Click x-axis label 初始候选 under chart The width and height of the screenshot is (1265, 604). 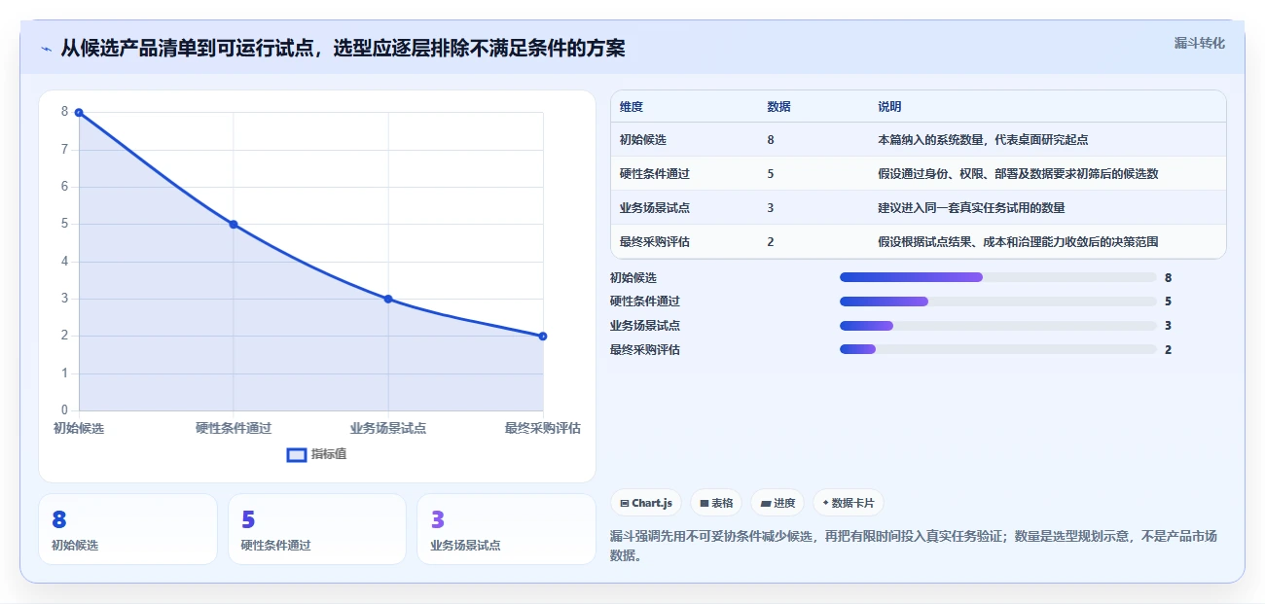click(79, 428)
